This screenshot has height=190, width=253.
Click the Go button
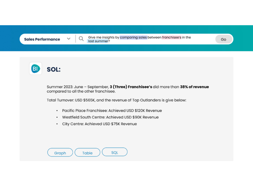click(224, 39)
